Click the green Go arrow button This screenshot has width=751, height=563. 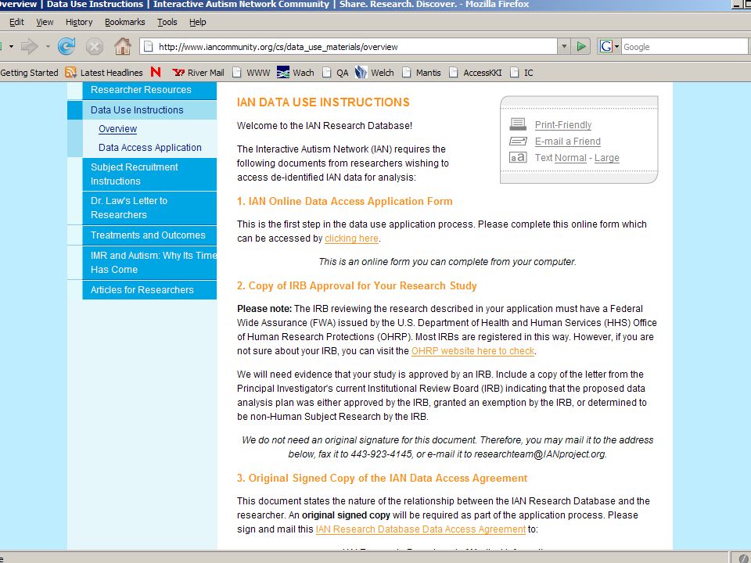pyautogui.click(x=581, y=46)
